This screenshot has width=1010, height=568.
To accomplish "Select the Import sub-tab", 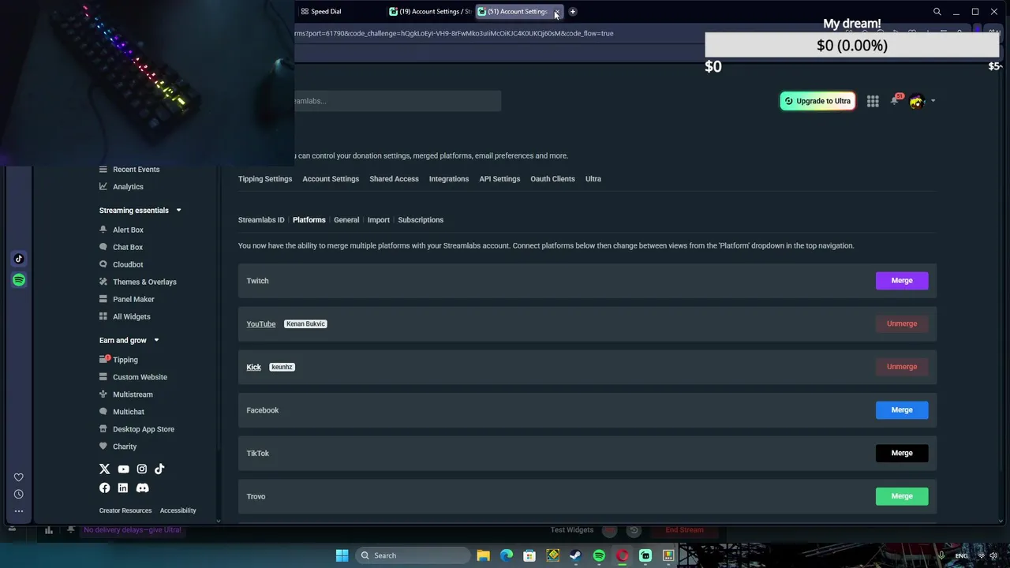I will [x=379, y=220].
